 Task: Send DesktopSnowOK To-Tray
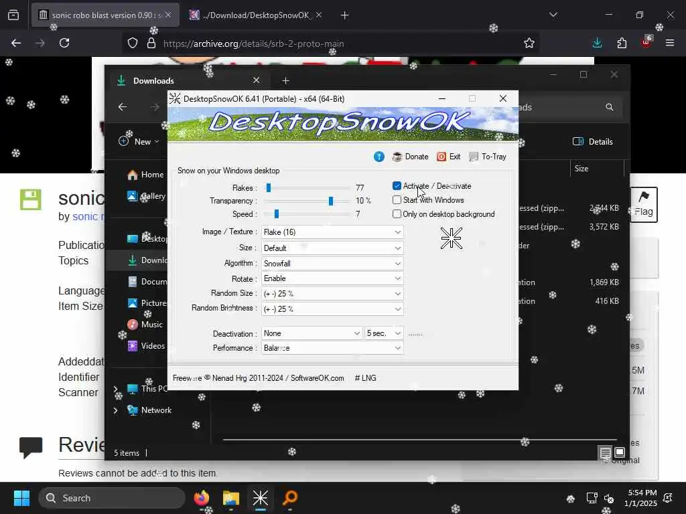[x=488, y=157]
